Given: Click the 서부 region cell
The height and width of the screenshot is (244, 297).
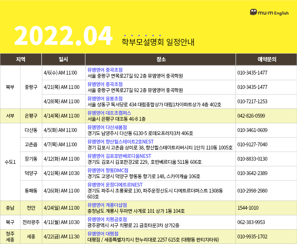Looking at the screenshot, I should (10, 116).
